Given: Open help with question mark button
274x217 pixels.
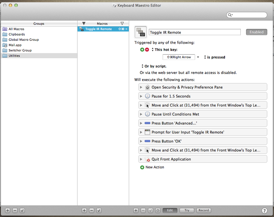Looking at the screenshot, I should click(x=265, y=210).
